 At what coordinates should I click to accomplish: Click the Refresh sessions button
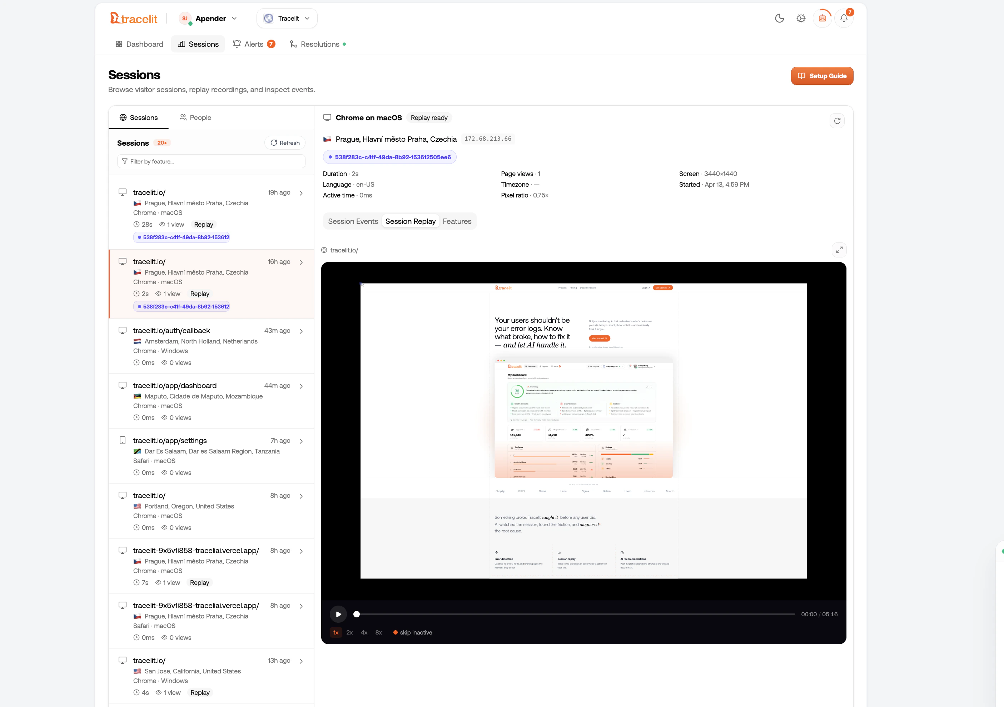tap(285, 143)
